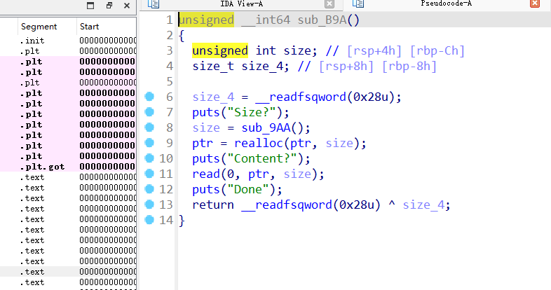Click size_4 in the return statement

click(424, 205)
